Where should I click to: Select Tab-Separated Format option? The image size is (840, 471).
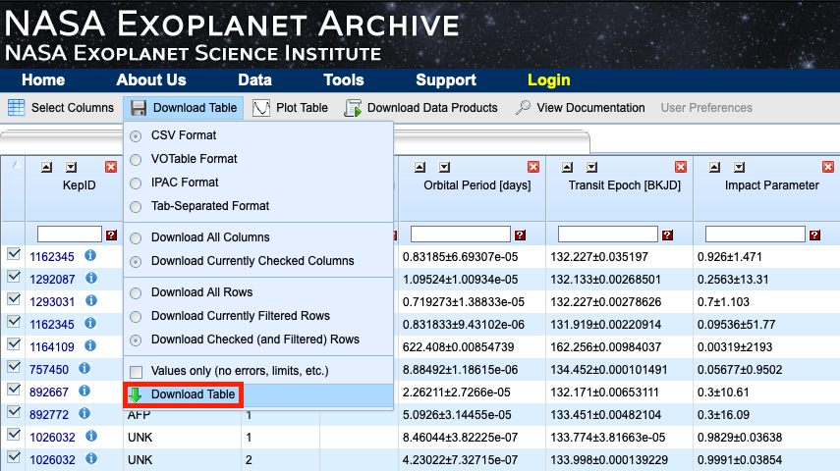pyautogui.click(x=137, y=207)
